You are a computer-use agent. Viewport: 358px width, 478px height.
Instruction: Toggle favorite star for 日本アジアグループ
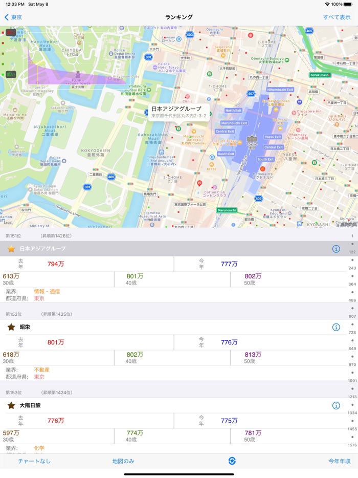pyautogui.click(x=11, y=249)
